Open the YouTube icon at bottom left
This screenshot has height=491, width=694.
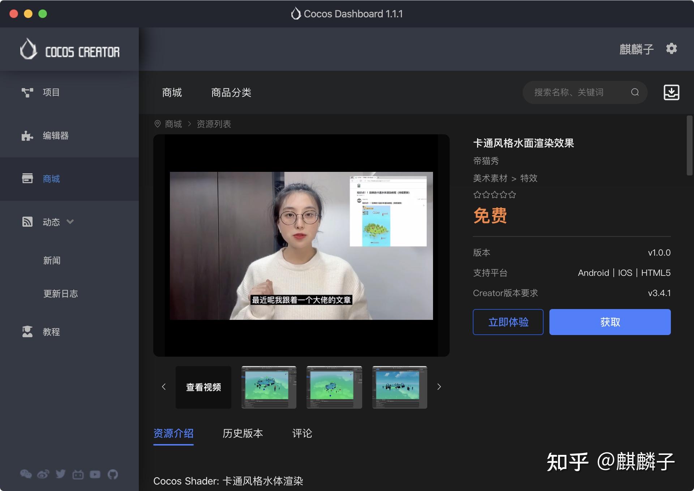click(x=95, y=474)
